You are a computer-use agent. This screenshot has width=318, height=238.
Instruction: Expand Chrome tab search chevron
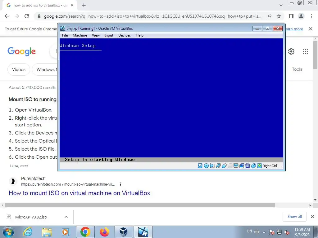tap(281, 5)
